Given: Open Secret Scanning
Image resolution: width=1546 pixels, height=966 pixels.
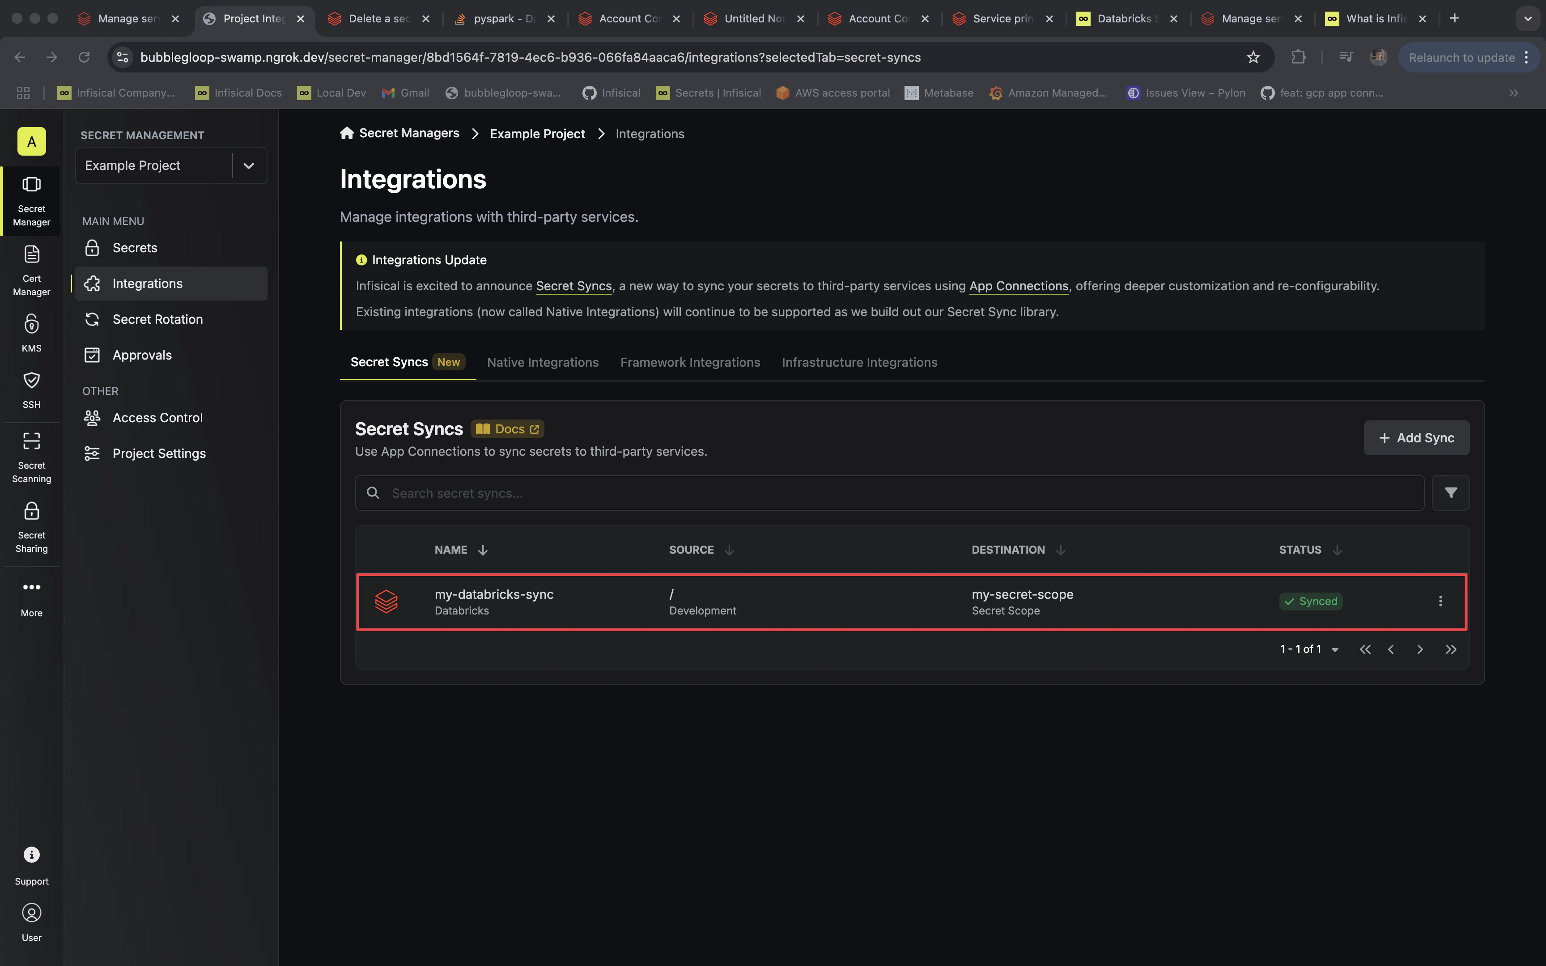Looking at the screenshot, I should [x=31, y=458].
